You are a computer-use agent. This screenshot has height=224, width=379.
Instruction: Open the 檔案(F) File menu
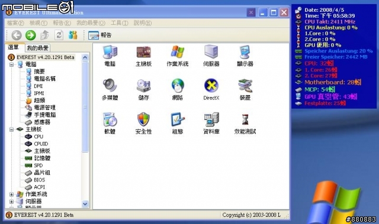[x=15, y=23]
